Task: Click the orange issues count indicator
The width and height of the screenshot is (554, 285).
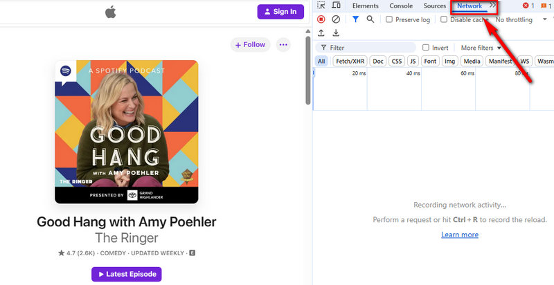Action: point(546,6)
